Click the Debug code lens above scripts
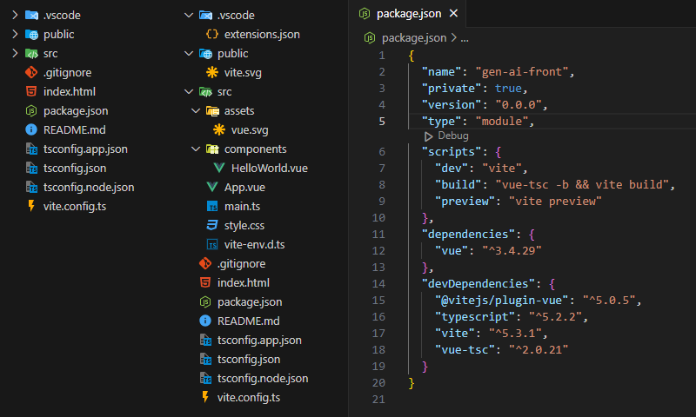696x417 pixels. [x=453, y=136]
